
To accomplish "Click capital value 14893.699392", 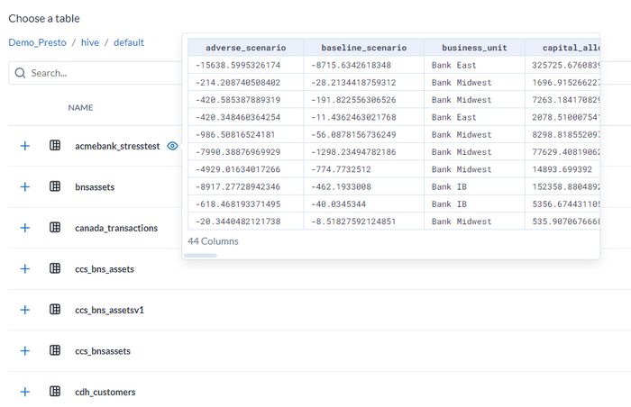I will (562, 169).
